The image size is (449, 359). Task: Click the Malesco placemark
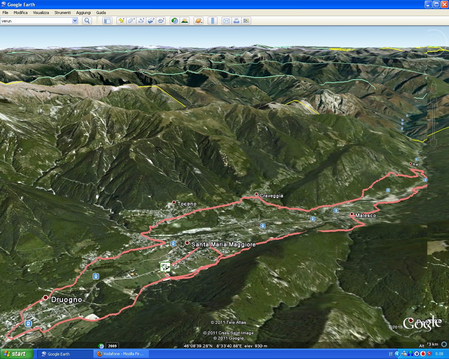[x=352, y=214]
